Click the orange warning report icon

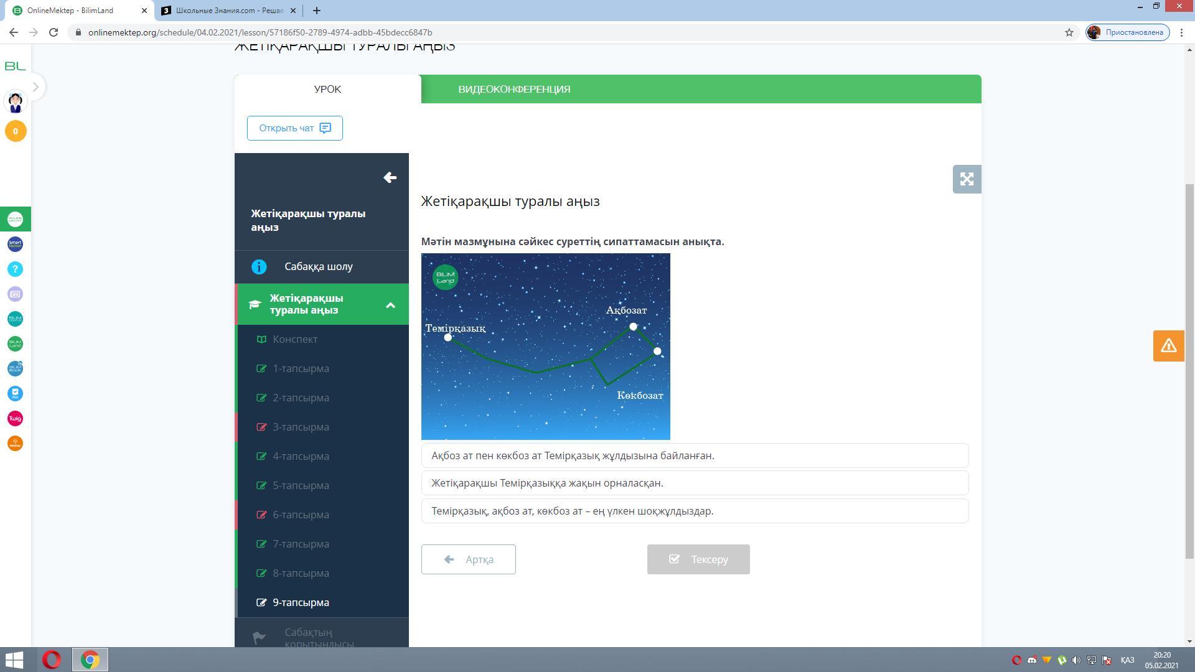click(x=1168, y=345)
